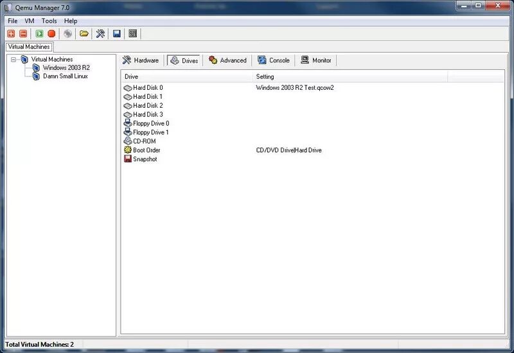Click the Boot Order gear icon
This screenshot has height=353, width=514.
coord(127,150)
